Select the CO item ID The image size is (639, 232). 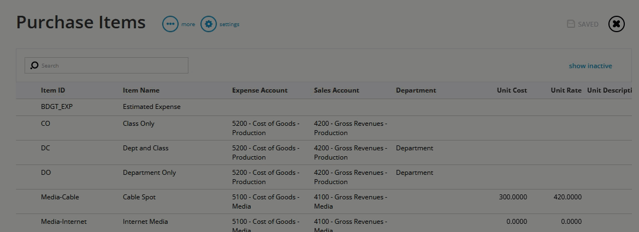click(46, 123)
